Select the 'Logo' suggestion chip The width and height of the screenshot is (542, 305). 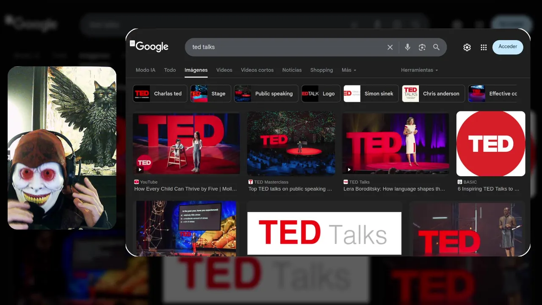click(x=321, y=94)
